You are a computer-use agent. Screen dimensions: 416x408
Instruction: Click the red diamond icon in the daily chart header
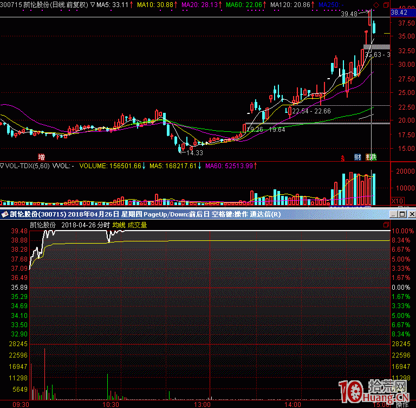tap(376, 5)
